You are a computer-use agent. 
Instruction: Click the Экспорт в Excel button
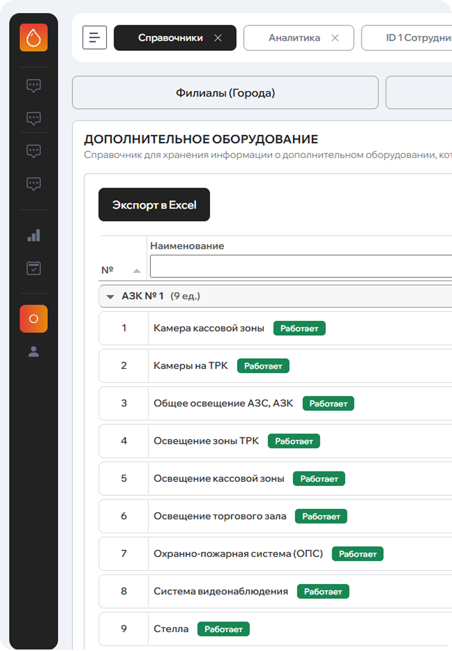coord(154,204)
